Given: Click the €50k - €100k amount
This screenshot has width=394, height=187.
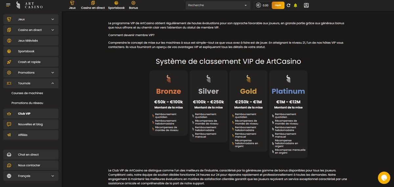Looking at the screenshot, I should click(168, 102).
